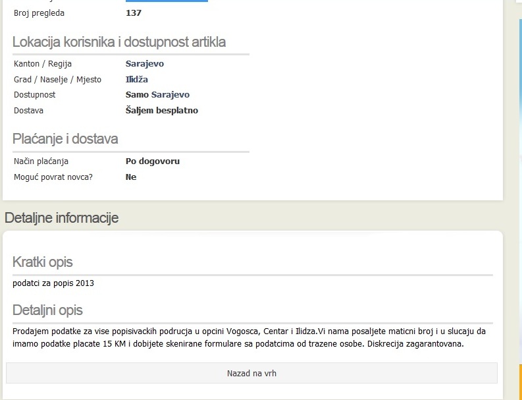Click the short description text podatci za popis 2013

pos(53,284)
